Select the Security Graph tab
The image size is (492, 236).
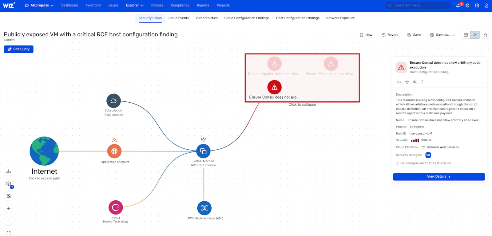(150, 18)
